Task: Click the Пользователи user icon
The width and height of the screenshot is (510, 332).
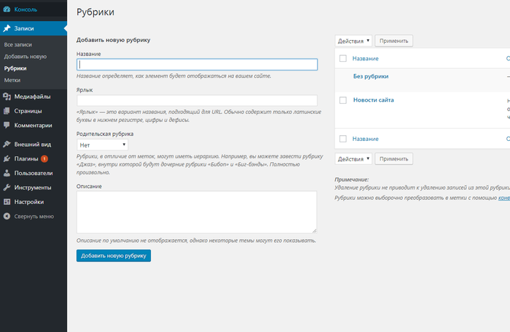Action: coord(7,173)
